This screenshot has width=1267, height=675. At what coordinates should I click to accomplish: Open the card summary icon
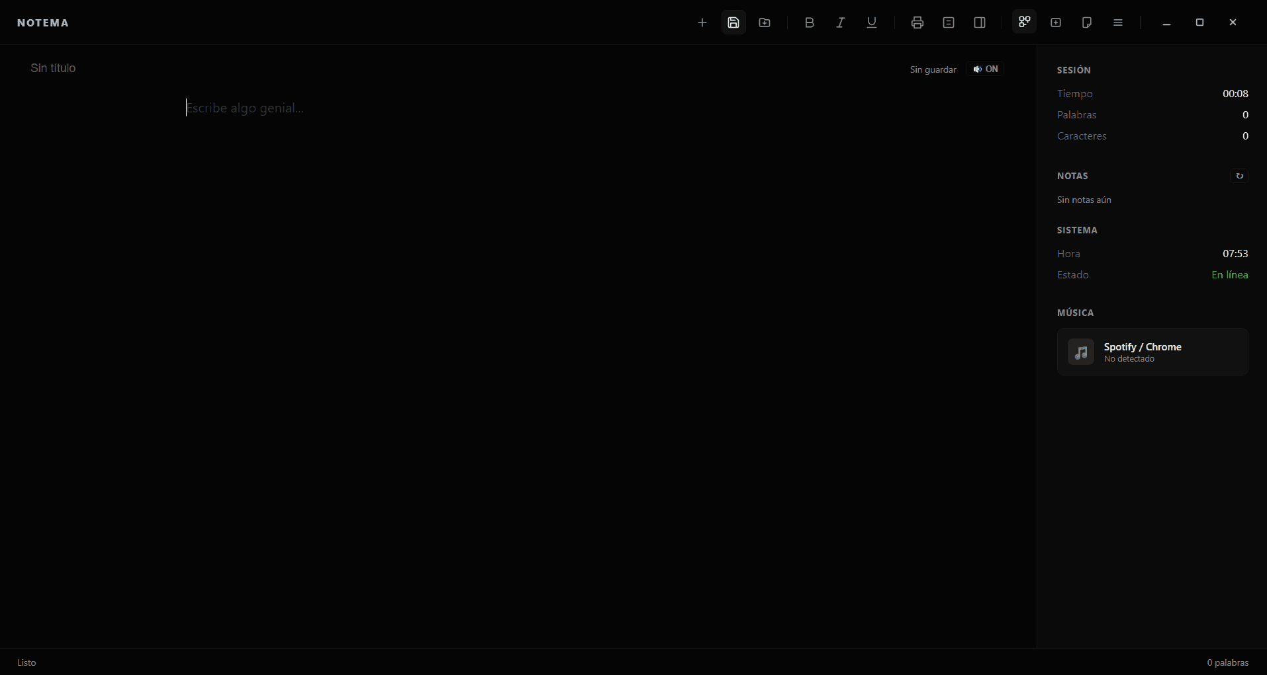[x=948, y=22]
